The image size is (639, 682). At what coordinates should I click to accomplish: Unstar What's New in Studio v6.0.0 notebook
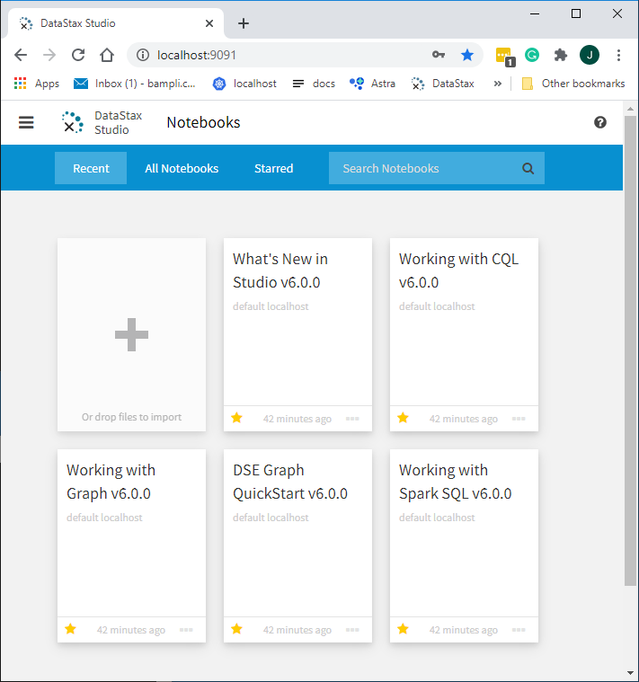[x=236, y=418]
